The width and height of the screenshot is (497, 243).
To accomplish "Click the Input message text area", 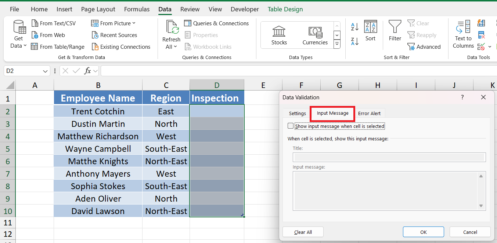I will 389,191.
